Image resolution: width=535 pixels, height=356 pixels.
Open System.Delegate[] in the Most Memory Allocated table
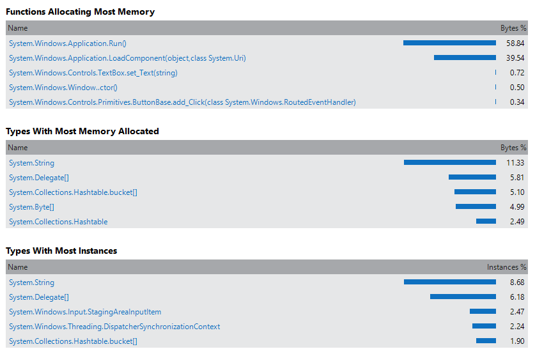(x=38, y=178)
